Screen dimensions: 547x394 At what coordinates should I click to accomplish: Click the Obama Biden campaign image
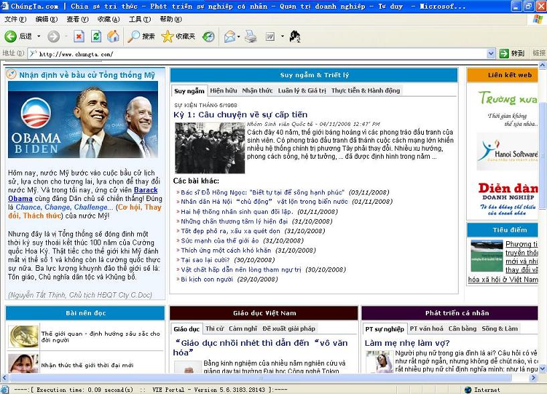point(83,119)
